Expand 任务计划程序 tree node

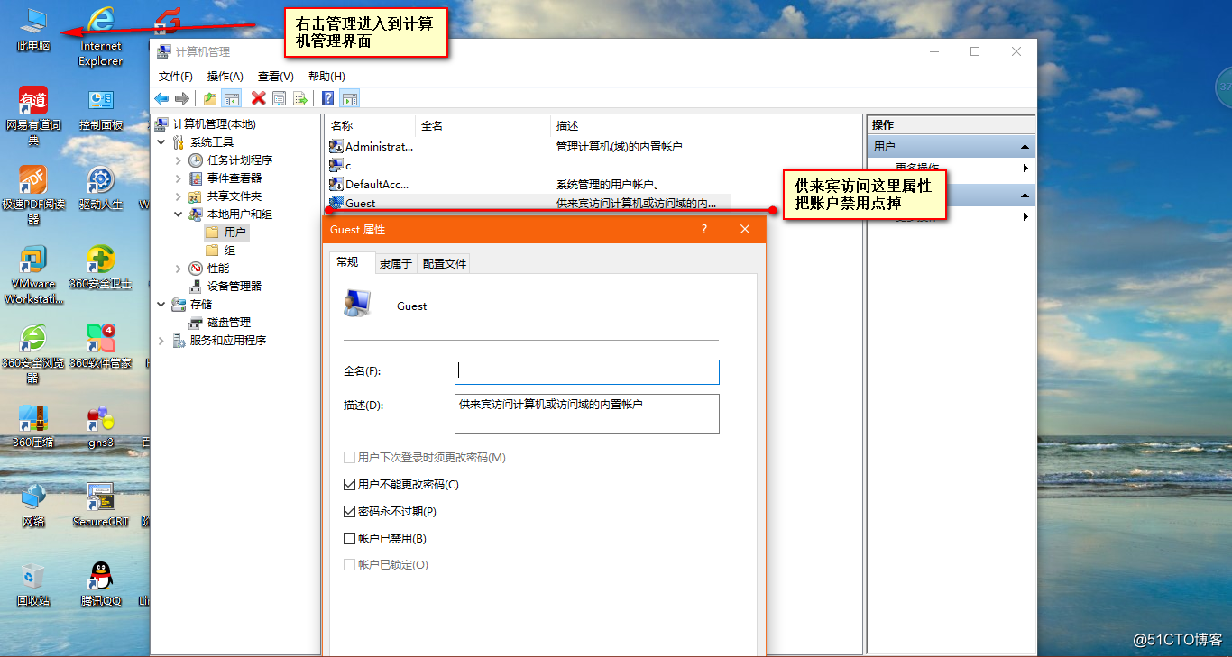pyautogui.click(x=179, y=160)
